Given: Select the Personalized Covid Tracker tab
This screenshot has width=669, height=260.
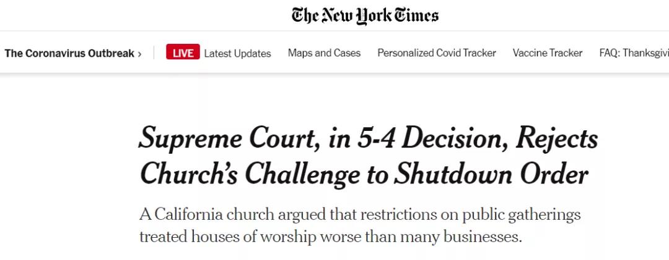Looking at the screenshot, I should tap(437, 53).
